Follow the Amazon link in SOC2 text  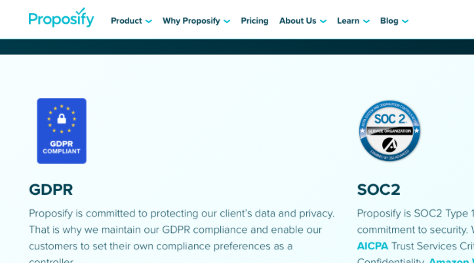click(x=451, y=260)
